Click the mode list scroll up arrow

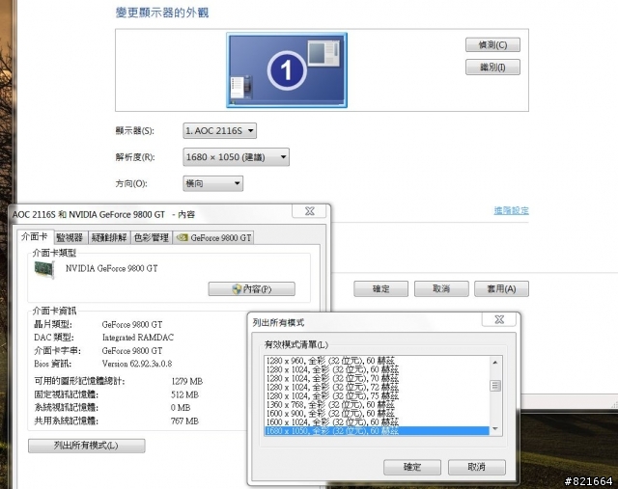click(x=495, y=362)
